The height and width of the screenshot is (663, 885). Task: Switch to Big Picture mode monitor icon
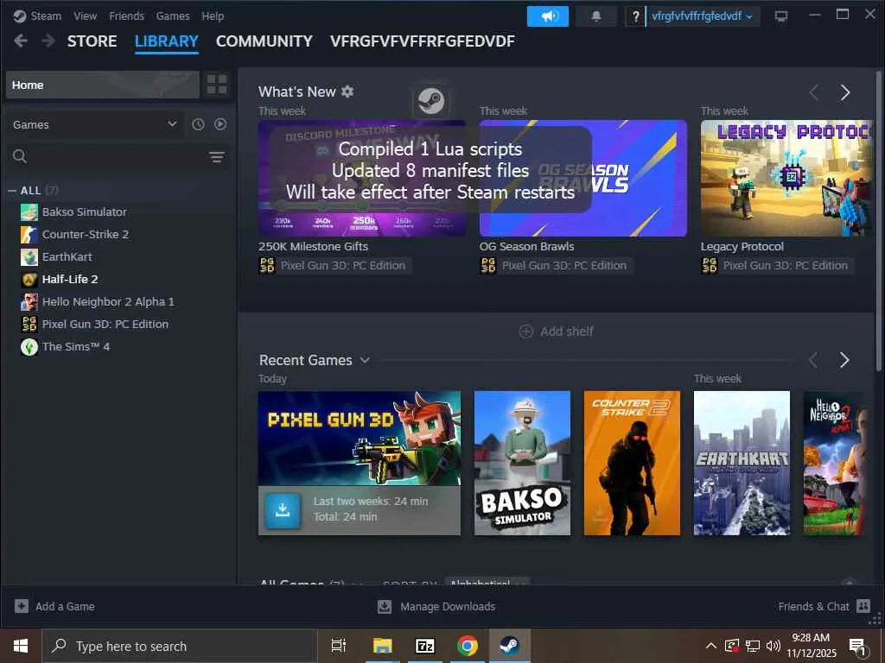pyautogui.click(x=781, y=16)
